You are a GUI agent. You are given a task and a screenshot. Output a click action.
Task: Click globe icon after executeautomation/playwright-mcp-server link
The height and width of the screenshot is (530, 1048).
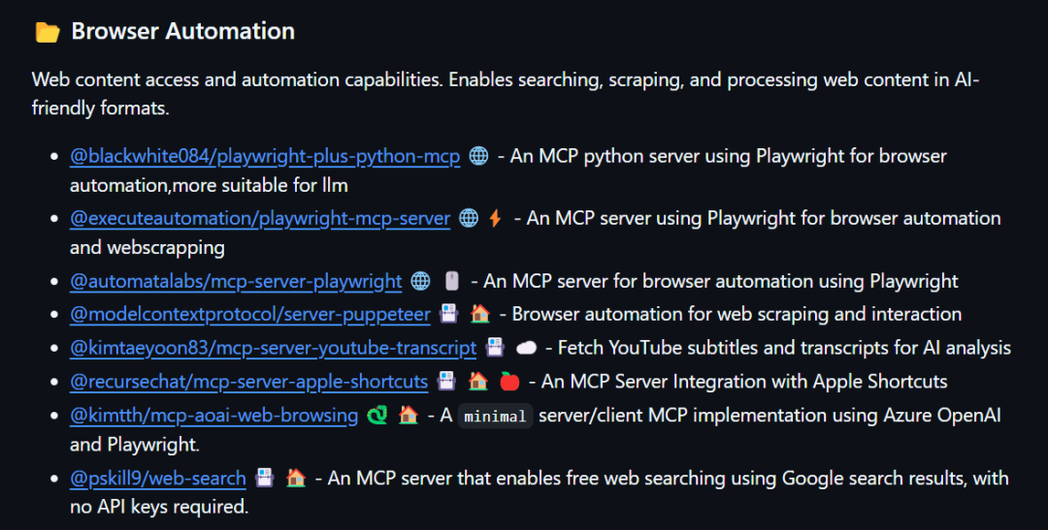[469, 219]
